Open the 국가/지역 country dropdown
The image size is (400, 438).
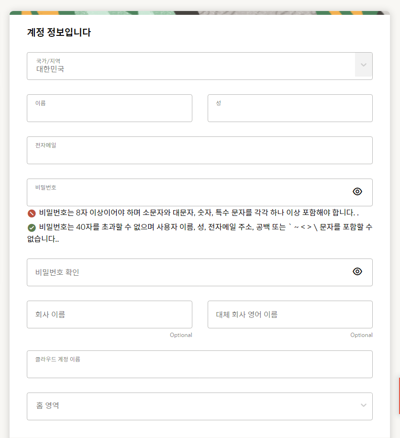coord(200,66)
